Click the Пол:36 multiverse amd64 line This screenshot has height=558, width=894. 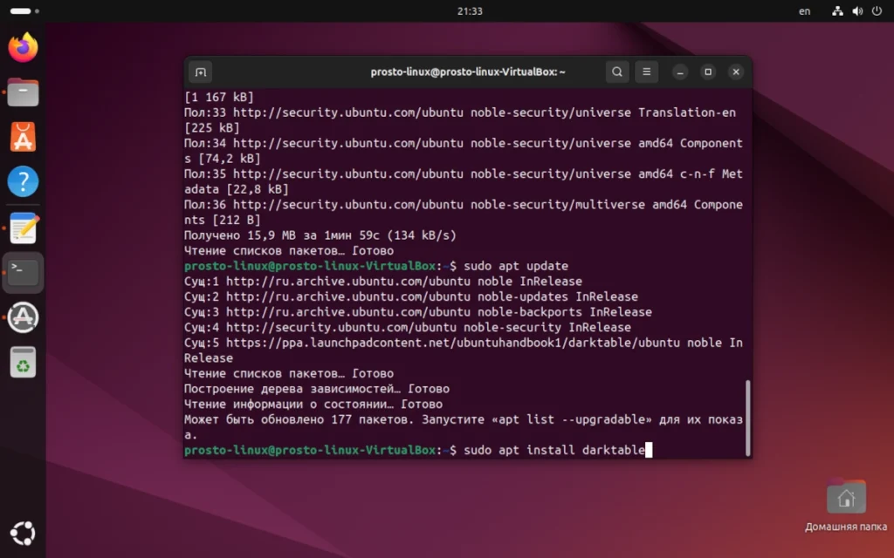463,213
